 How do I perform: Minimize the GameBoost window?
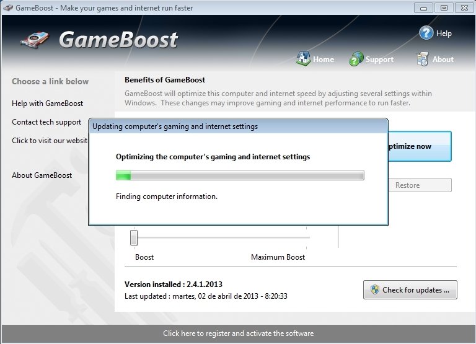423,8
